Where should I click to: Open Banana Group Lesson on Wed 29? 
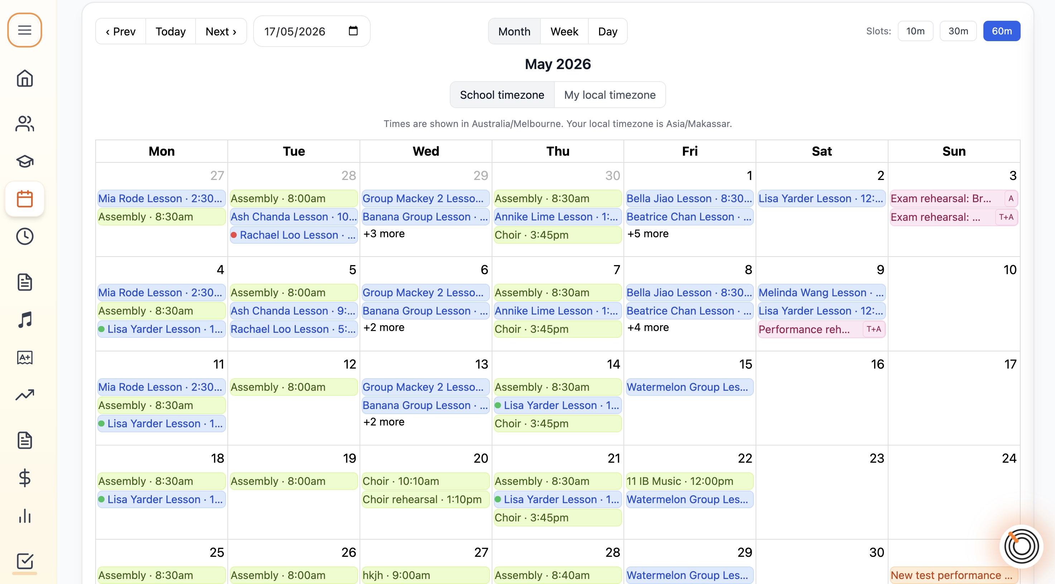tap(425, 217)
